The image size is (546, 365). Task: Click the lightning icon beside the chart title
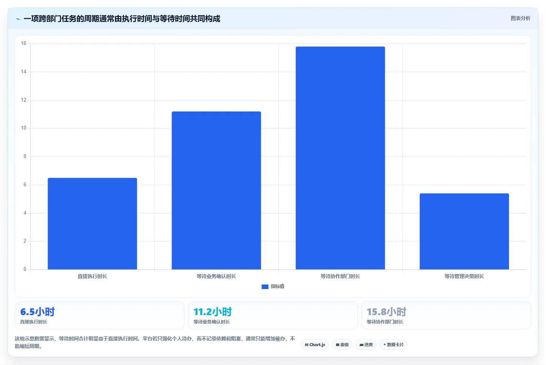point(18,19)
